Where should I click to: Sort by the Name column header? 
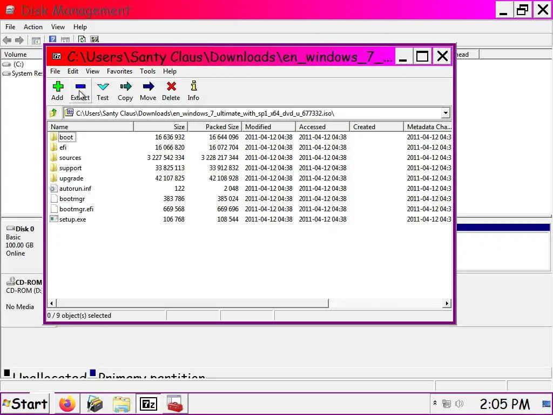coord(90,126)
